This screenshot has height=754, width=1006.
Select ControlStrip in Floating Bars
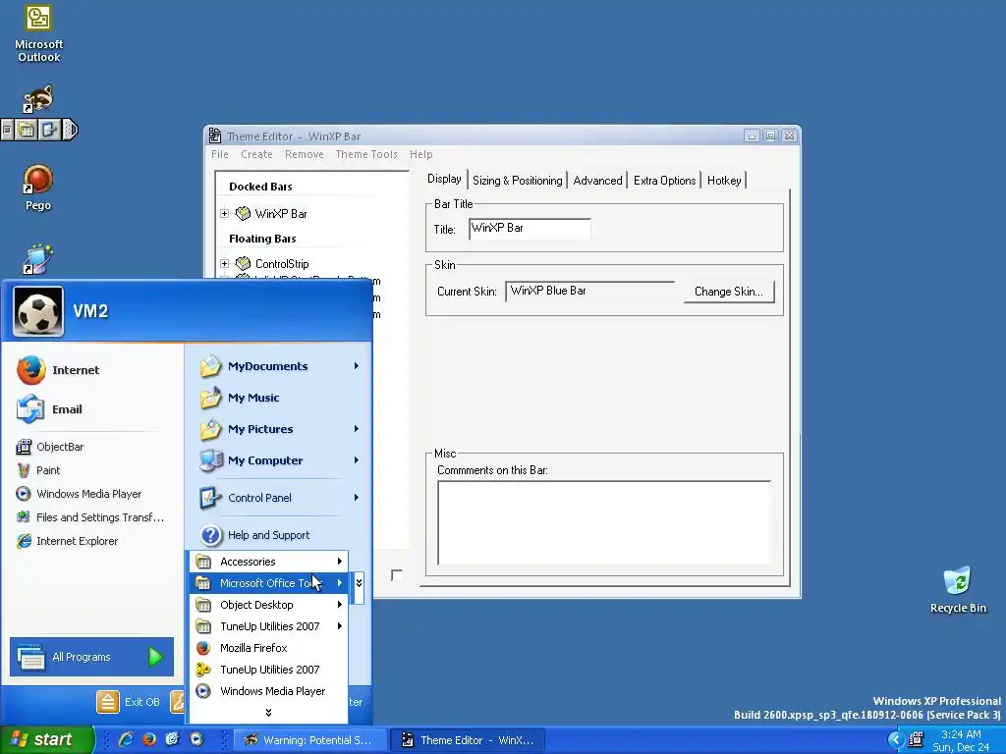[282, 263]
